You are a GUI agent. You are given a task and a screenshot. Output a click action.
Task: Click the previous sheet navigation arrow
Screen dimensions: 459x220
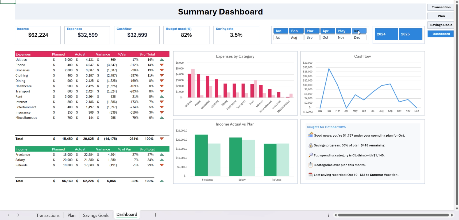coord(9,215)
